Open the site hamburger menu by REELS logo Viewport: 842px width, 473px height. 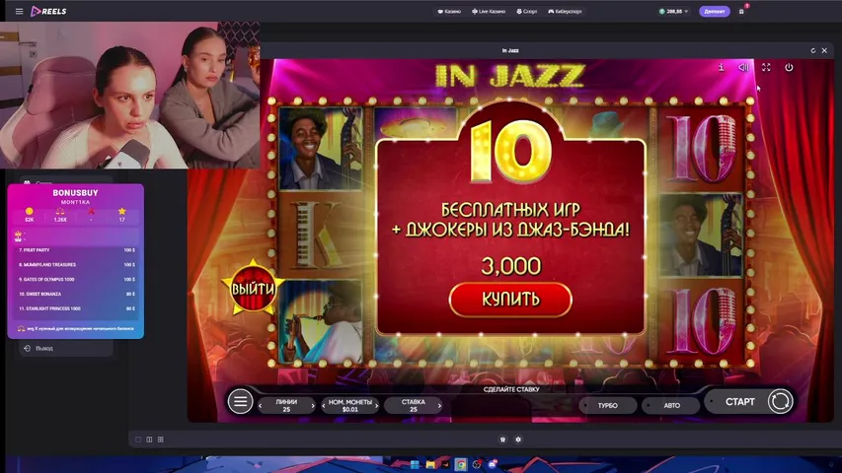click(19, 12)
